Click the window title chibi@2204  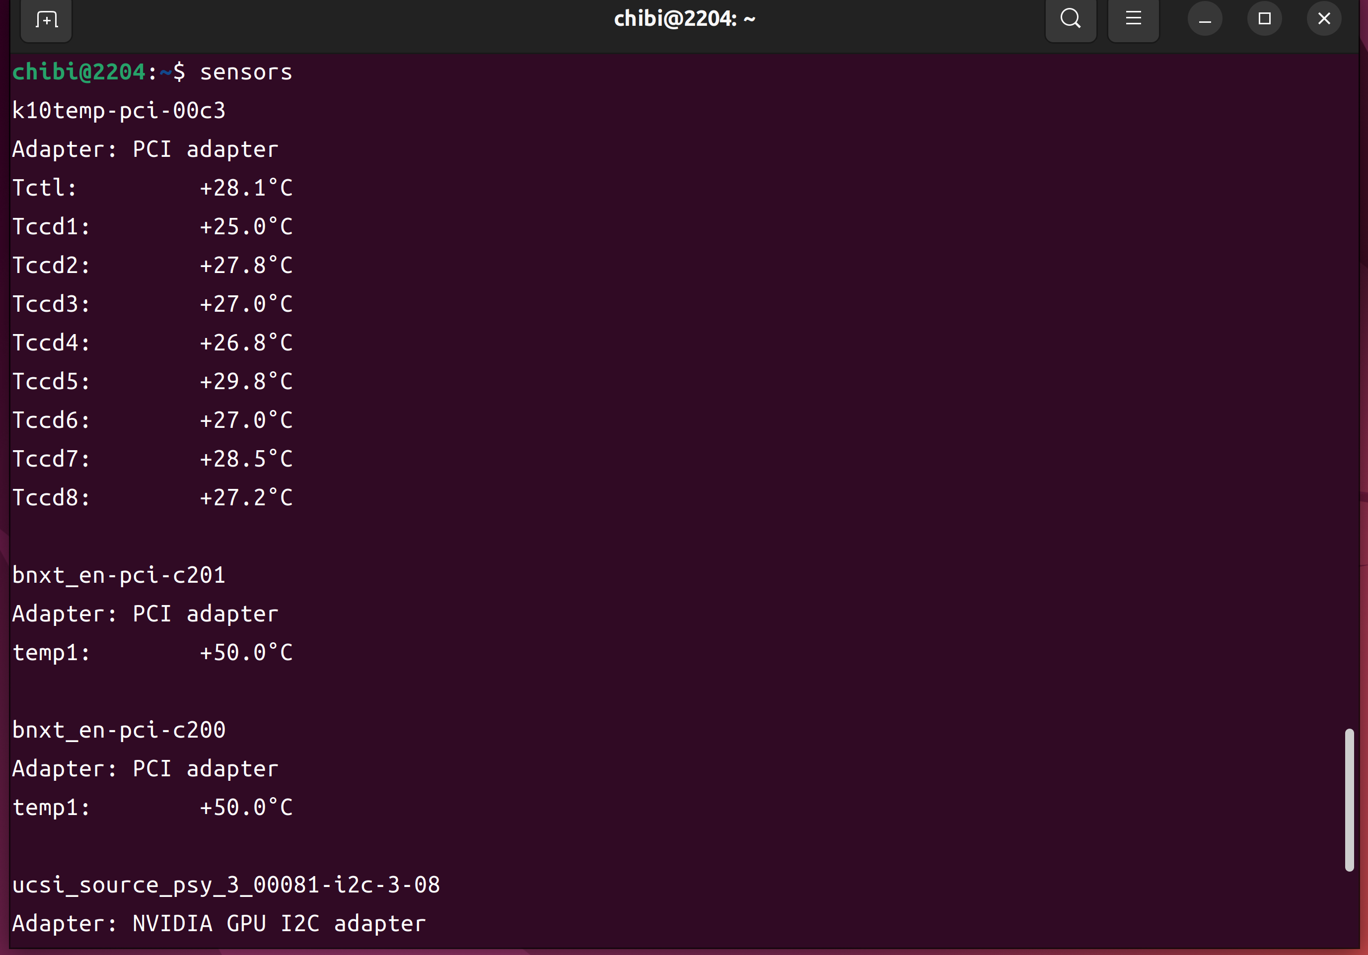coord(684,19)
